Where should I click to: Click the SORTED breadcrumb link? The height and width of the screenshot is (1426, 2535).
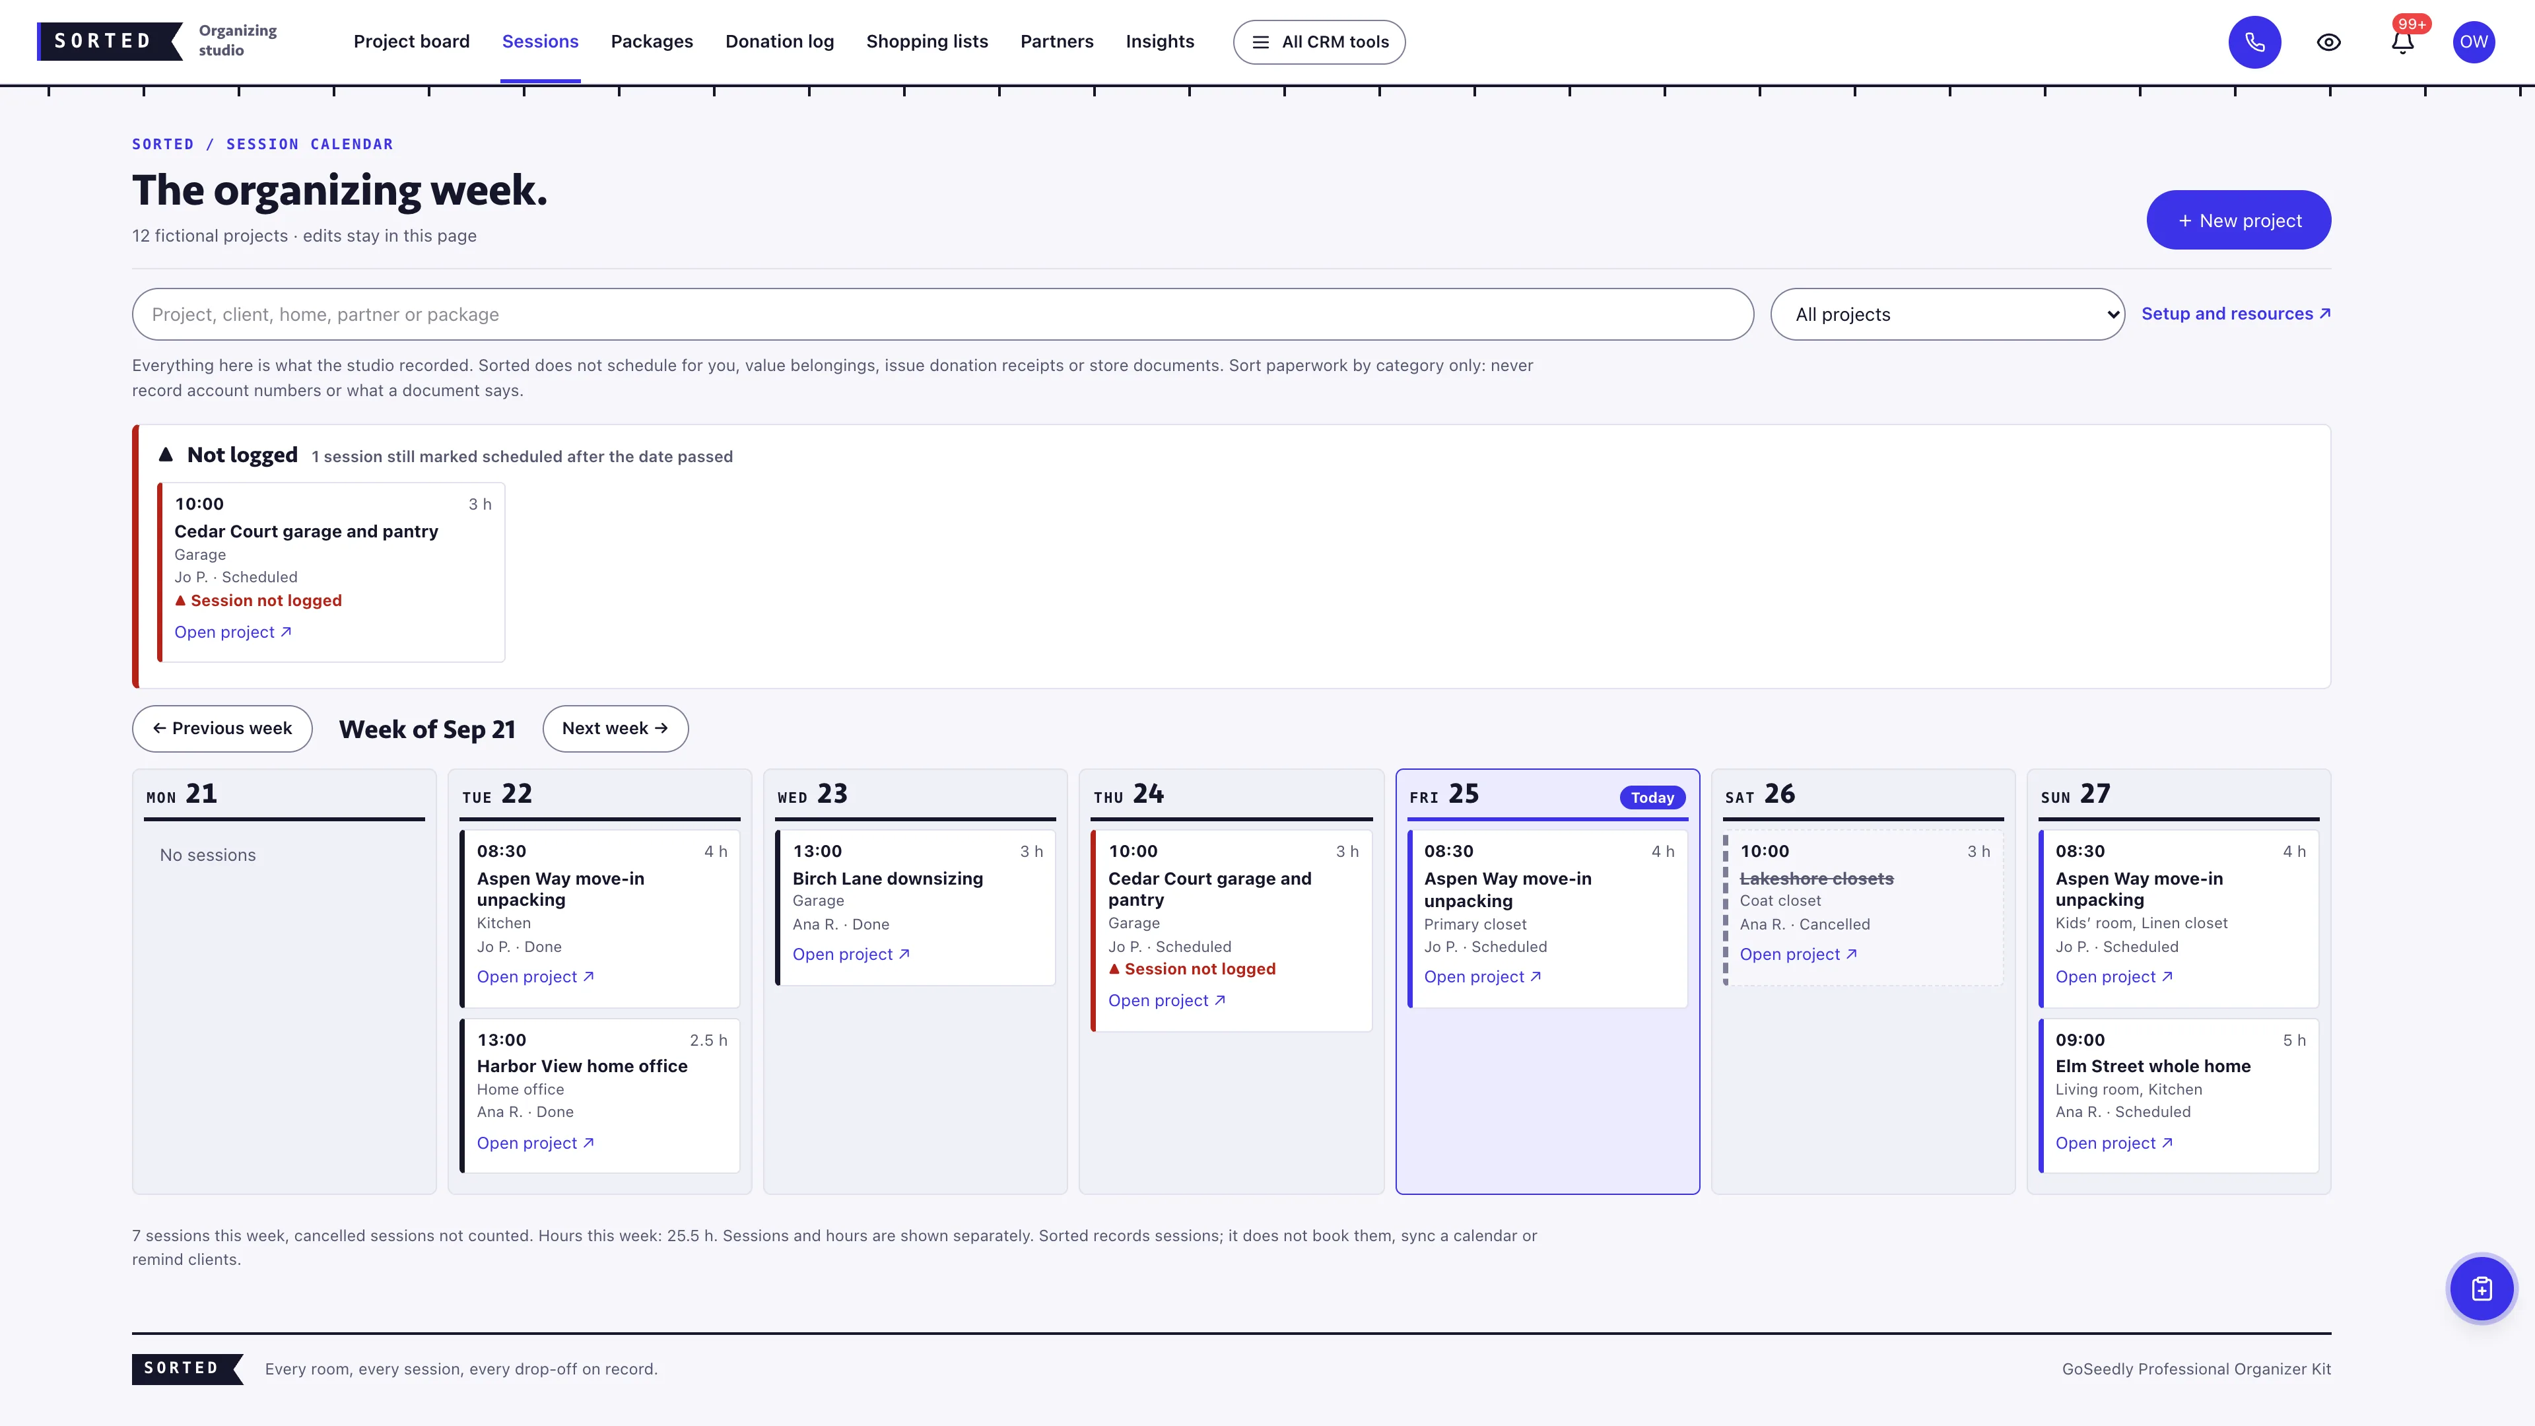(162, 144)
